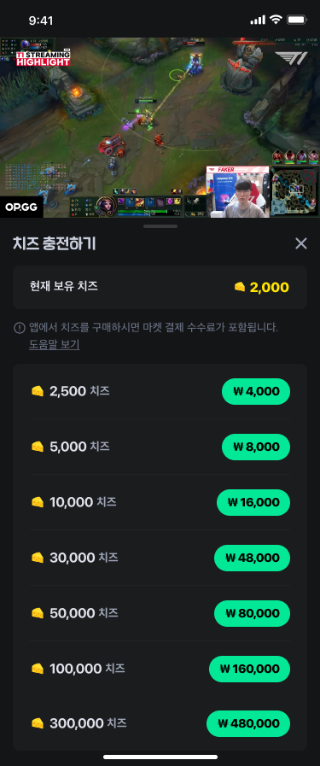This screenshot has height=766, width=320.
Task: Tap the T1 Streaming Highlight badge
Action: tap(43, 58)
